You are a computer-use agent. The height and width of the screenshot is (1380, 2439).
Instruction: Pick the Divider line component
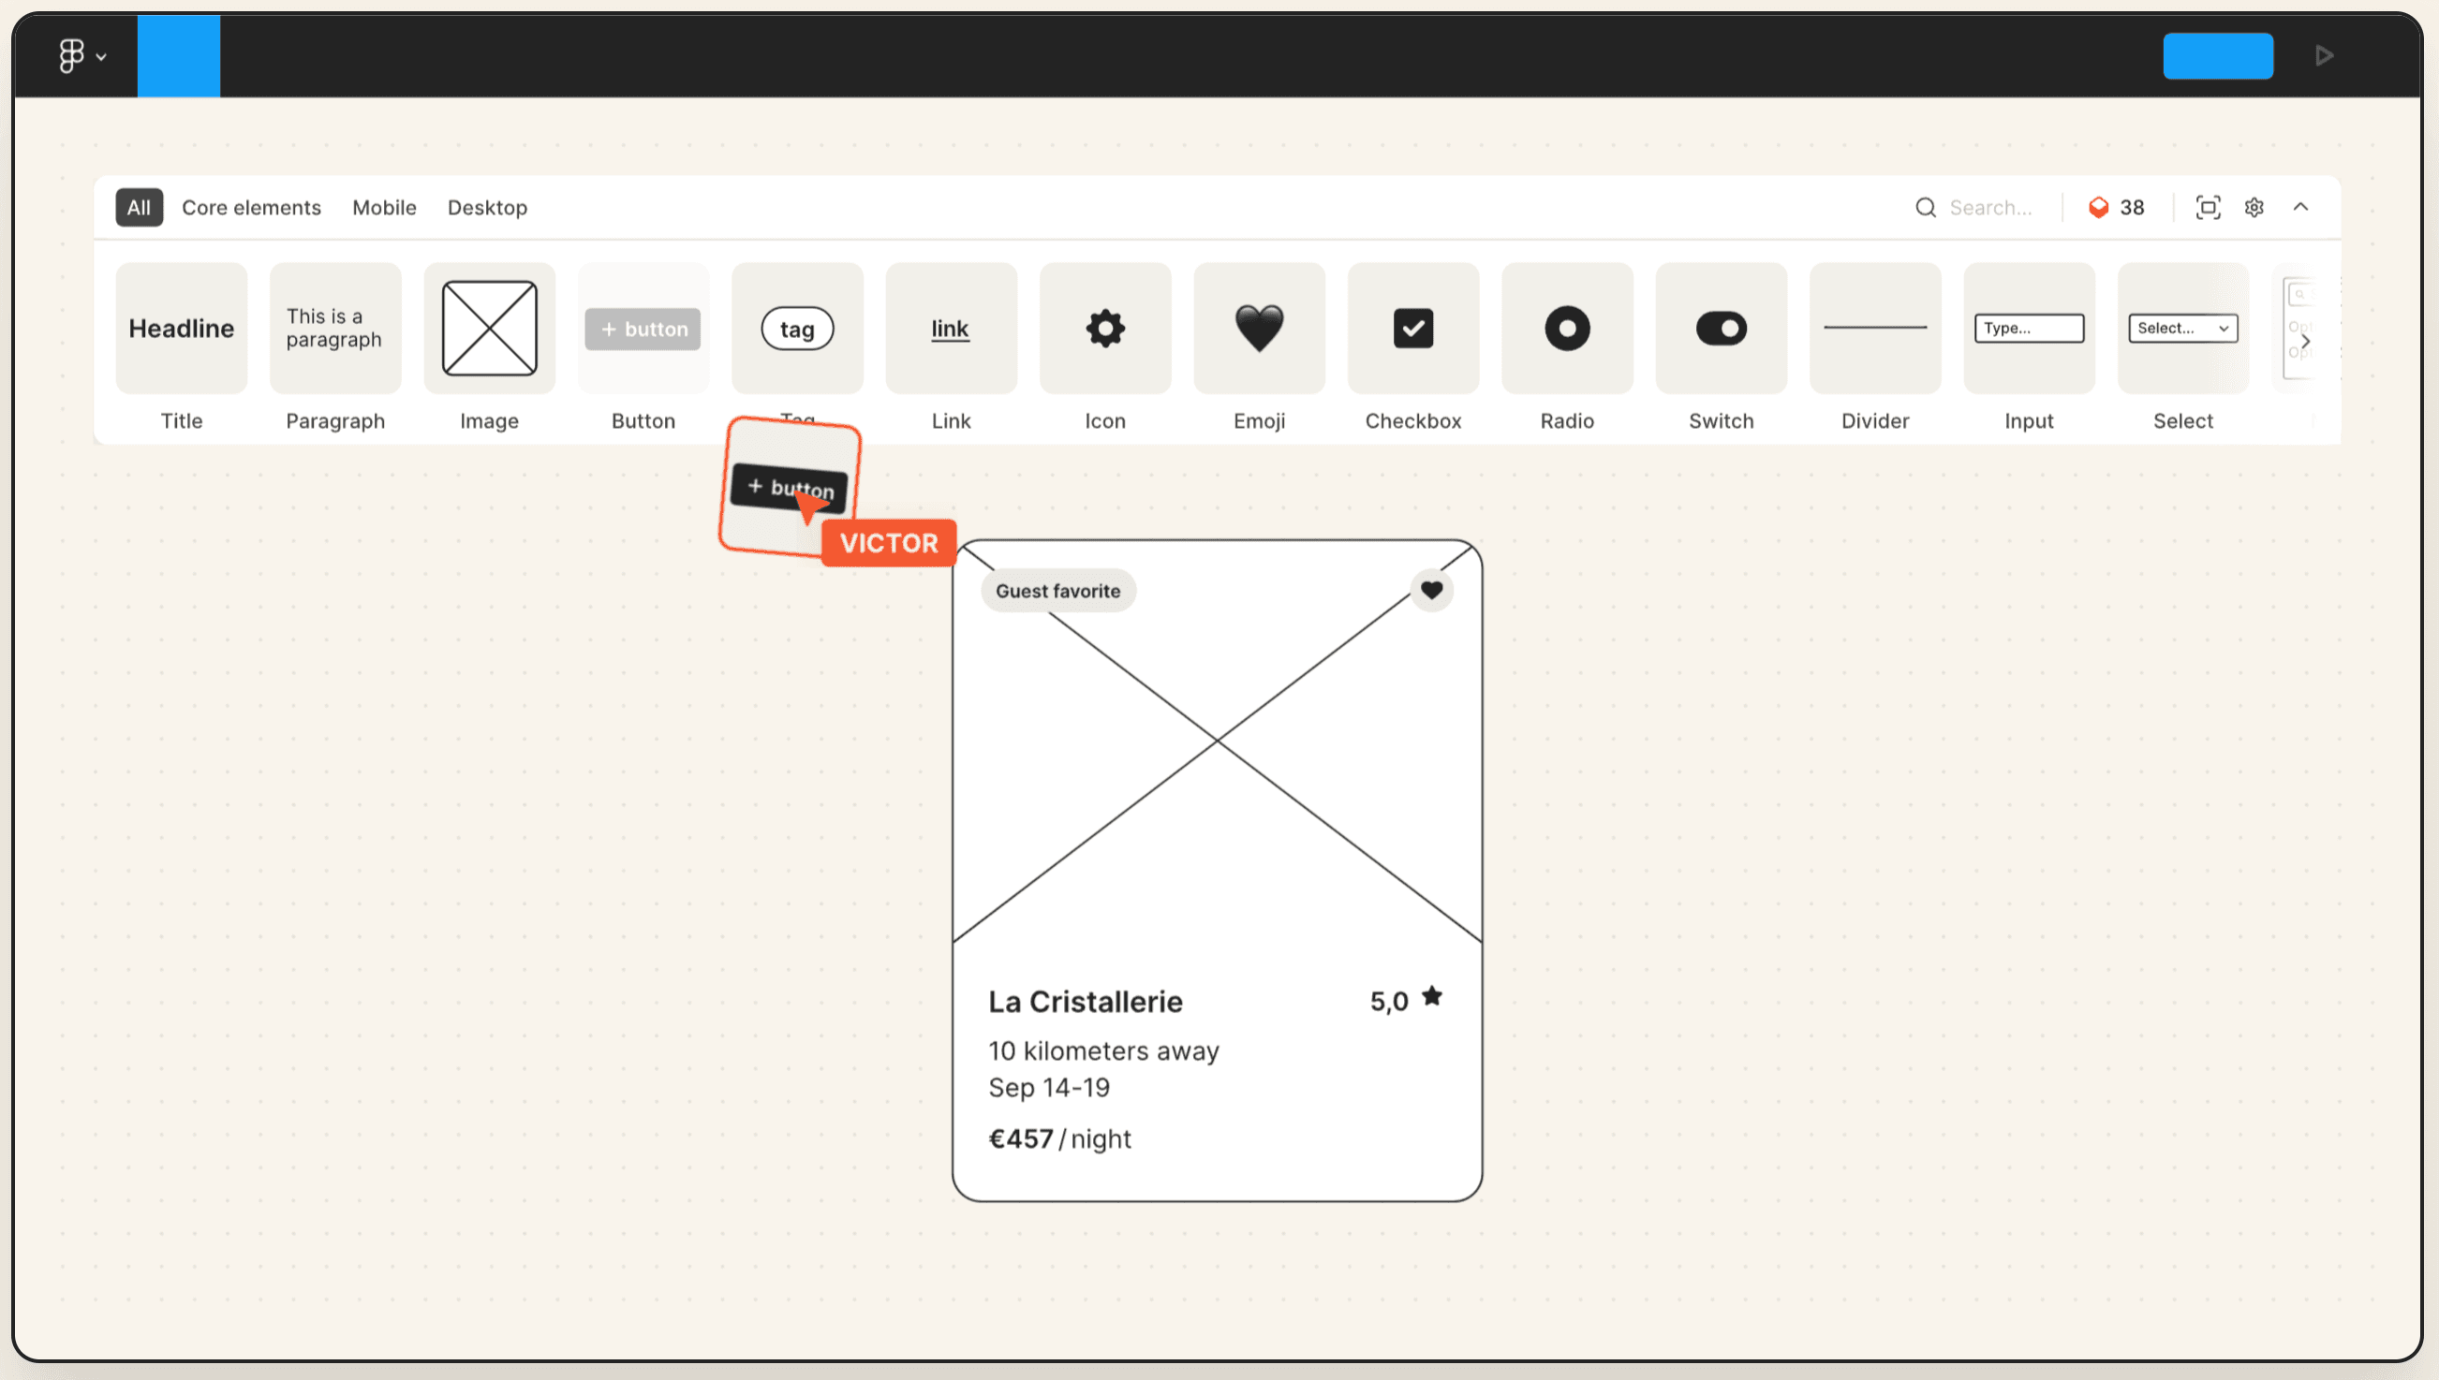coord(1874,328)
